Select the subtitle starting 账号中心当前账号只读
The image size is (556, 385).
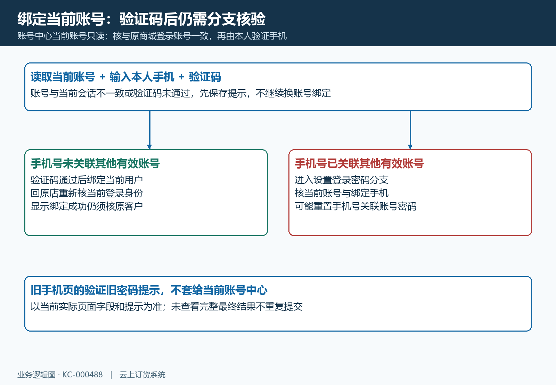tap(152, 36)
